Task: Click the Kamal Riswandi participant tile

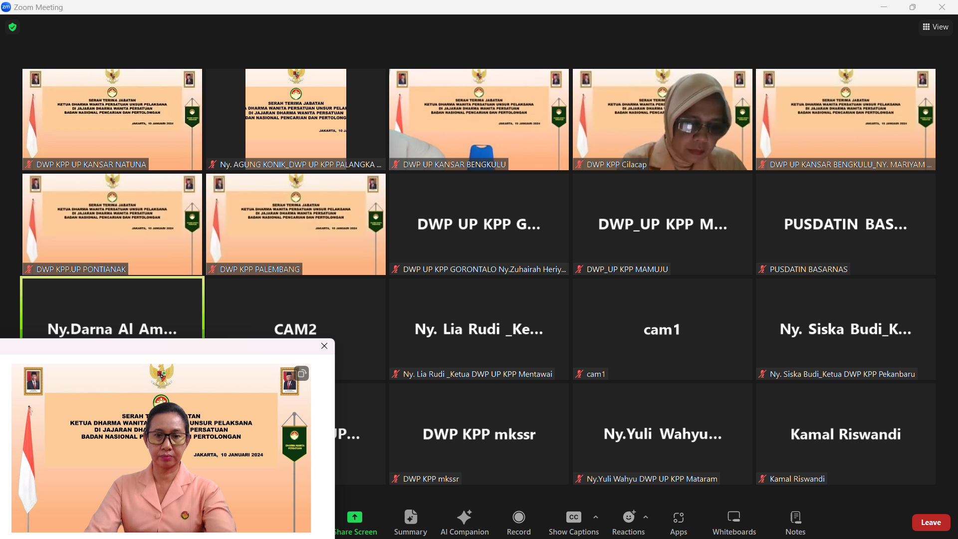Action: click(x=845, y=434)
